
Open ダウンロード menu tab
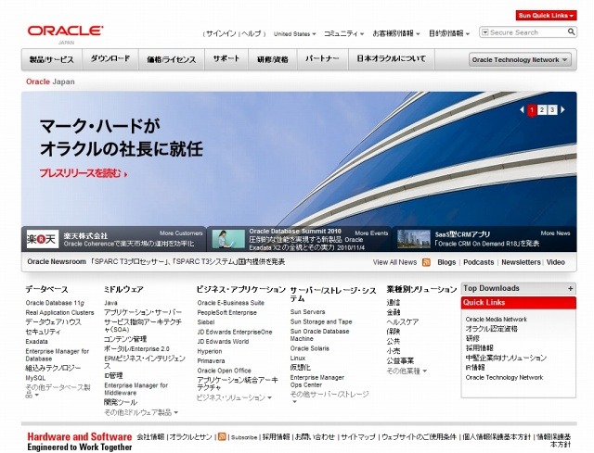coord(110,59)
